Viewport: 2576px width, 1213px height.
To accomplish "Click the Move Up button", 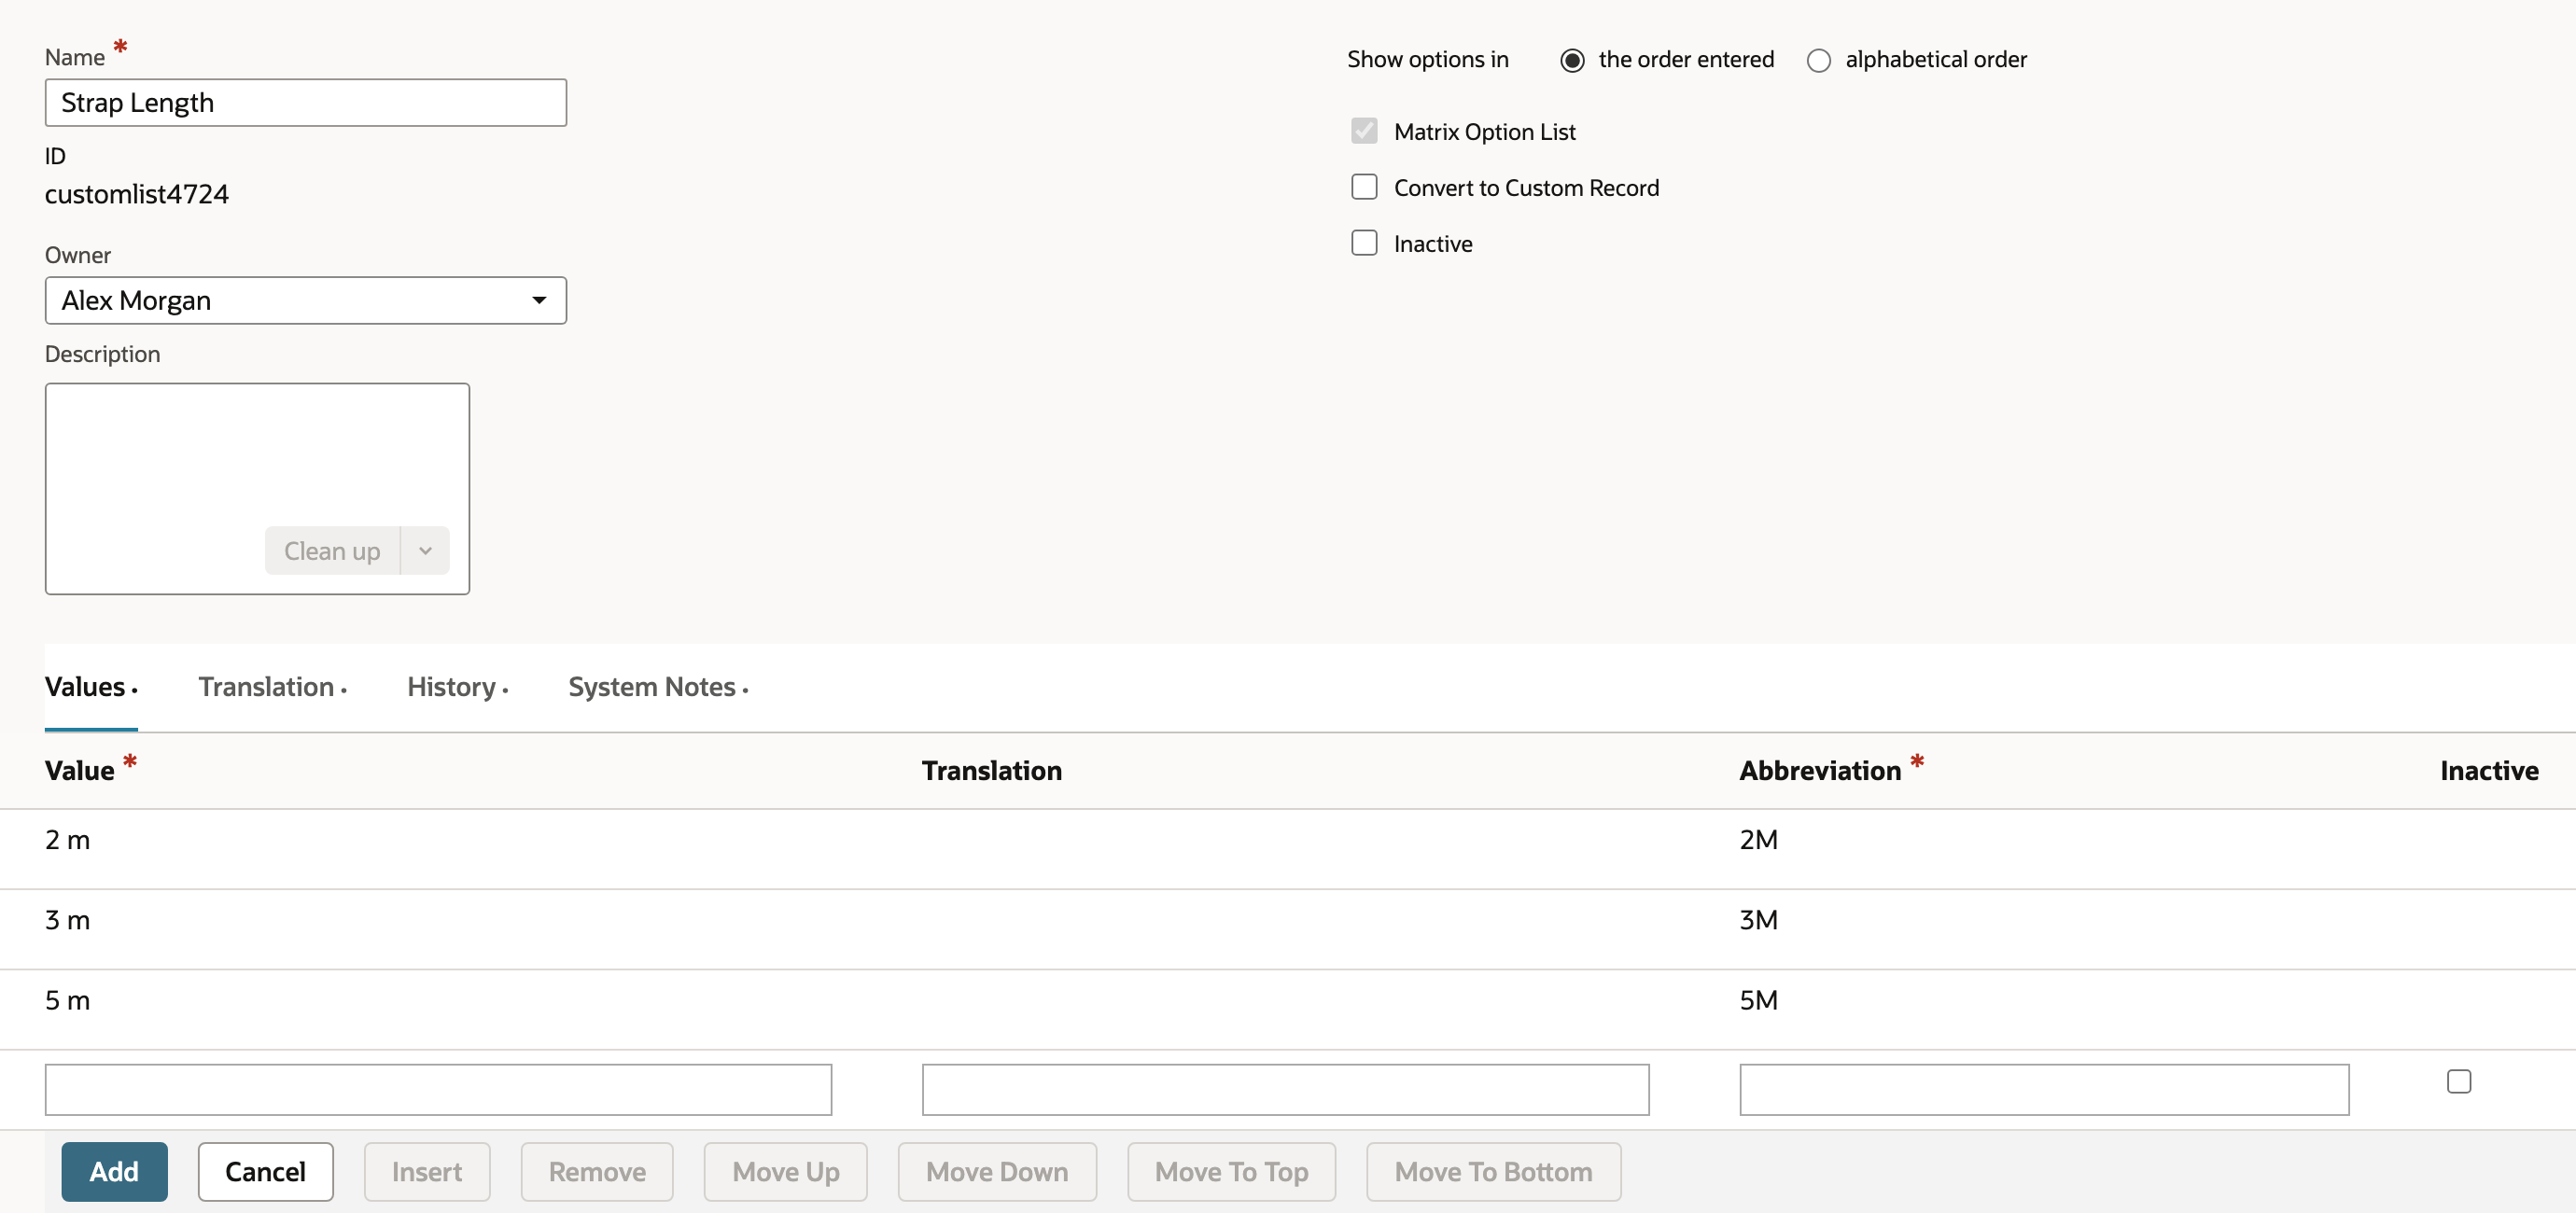I will [785, 1172].
